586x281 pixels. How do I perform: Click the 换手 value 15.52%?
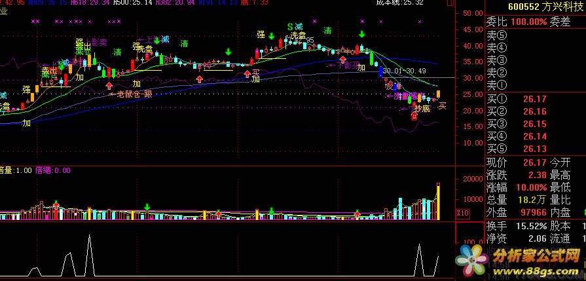[x=532, y=226]
